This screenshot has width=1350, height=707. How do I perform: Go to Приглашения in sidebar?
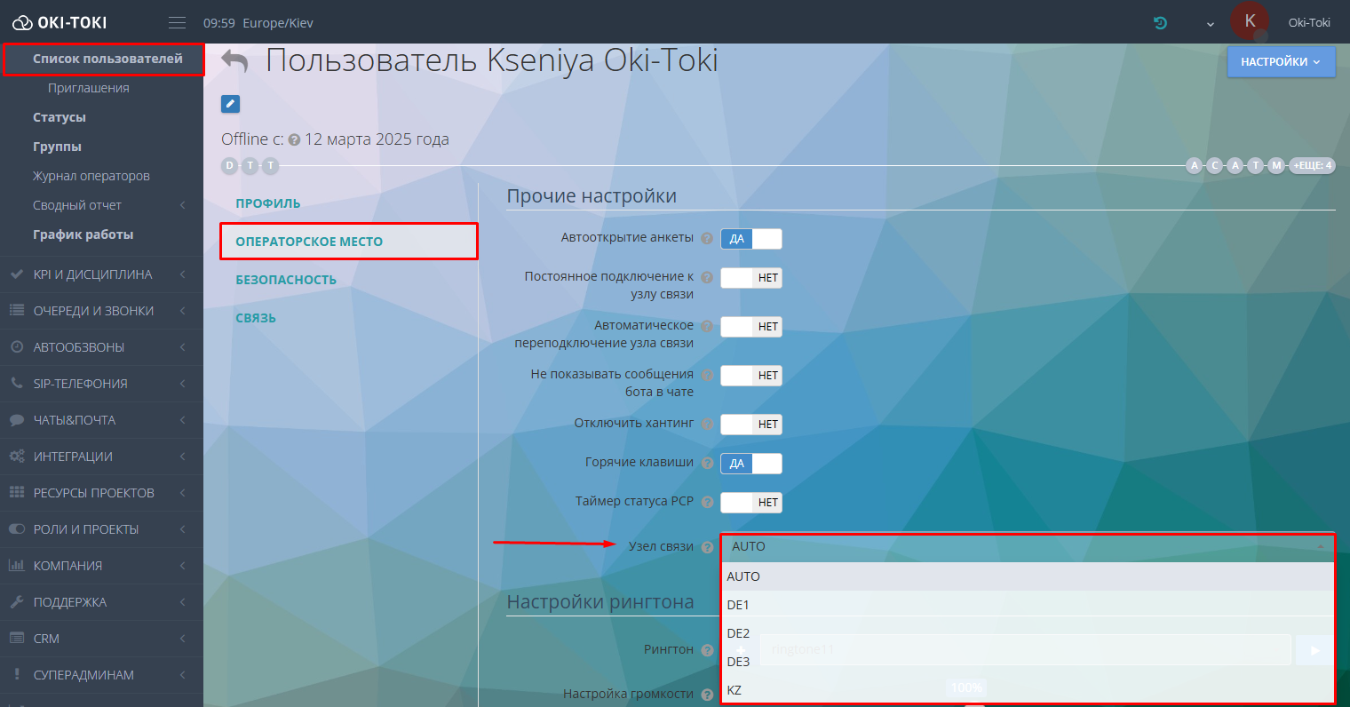pos(89,88)
